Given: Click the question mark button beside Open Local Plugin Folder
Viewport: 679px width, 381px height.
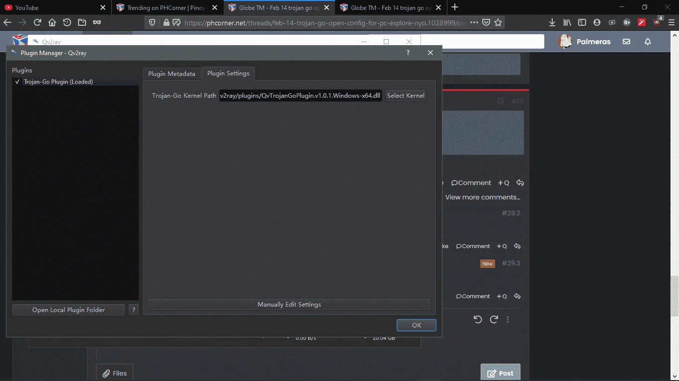Looking at the screenshot, I should click(133, 310).
